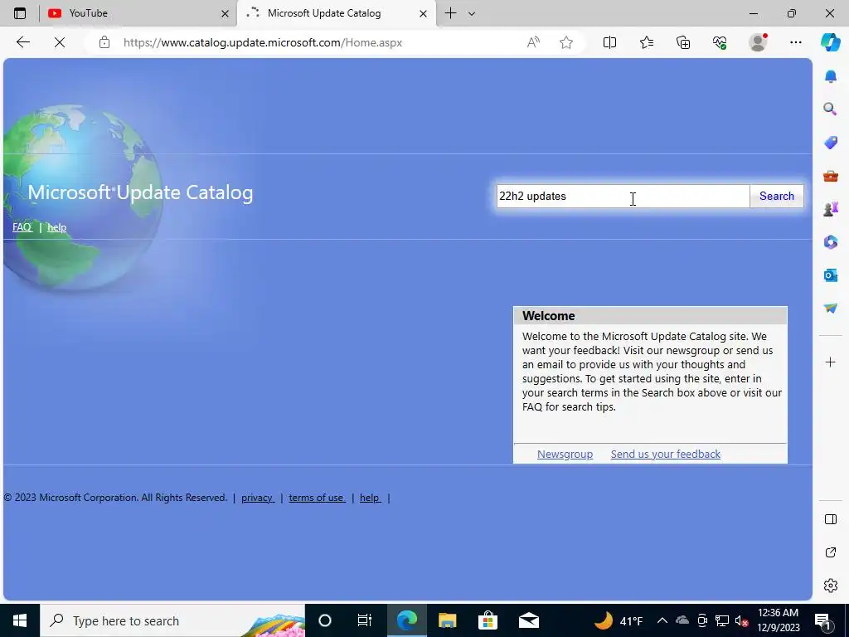Image resolution: width=849 pixels, height=637 pixels.
Task: Open footer help link
Action: coord(371,498)
